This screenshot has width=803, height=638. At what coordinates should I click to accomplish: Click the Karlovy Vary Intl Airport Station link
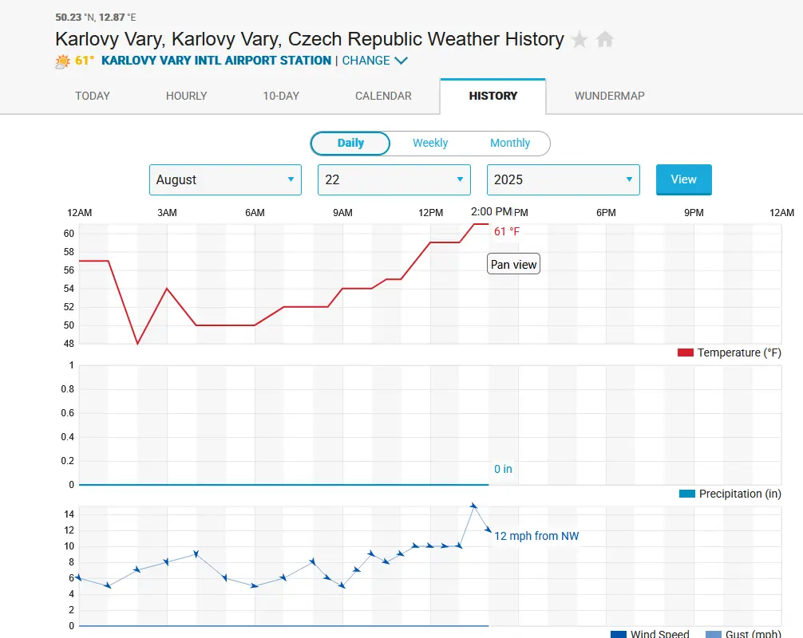point(216,61)
